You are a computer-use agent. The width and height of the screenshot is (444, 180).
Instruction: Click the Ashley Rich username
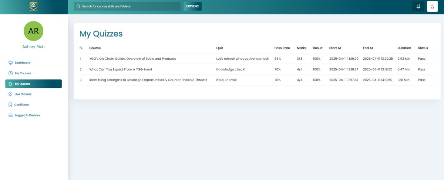point(34,47)
